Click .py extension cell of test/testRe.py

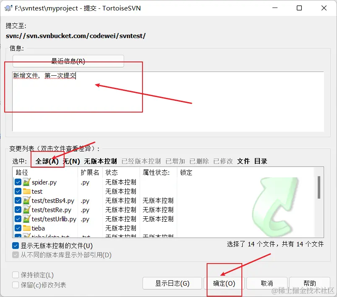[x=85, y=210]
